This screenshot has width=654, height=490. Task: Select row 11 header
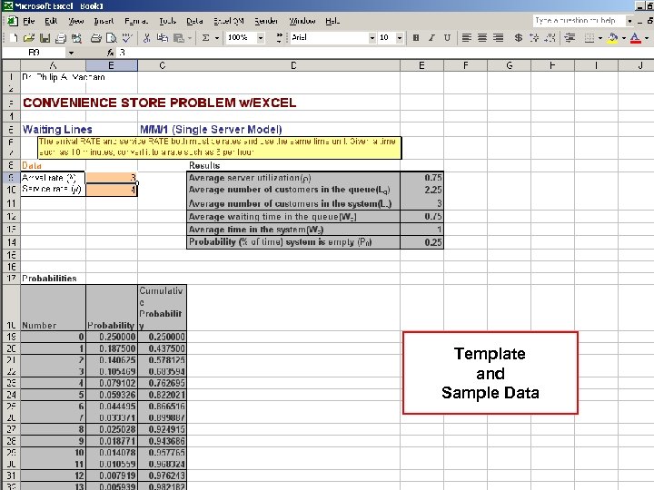click(x=11, y=203)
